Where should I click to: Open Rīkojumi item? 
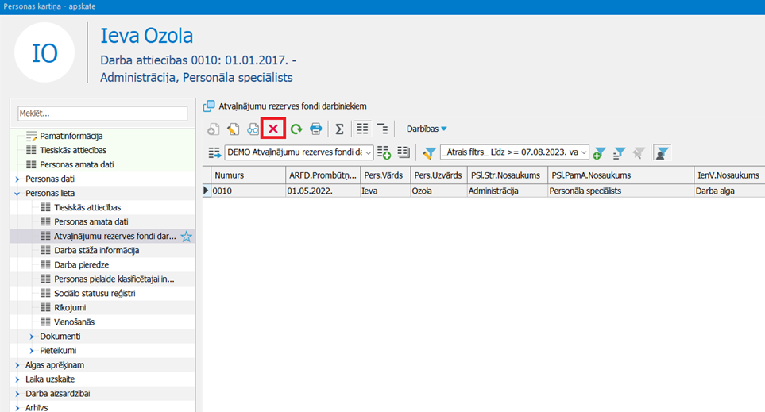pyautogui.click(x=70, y=308)
